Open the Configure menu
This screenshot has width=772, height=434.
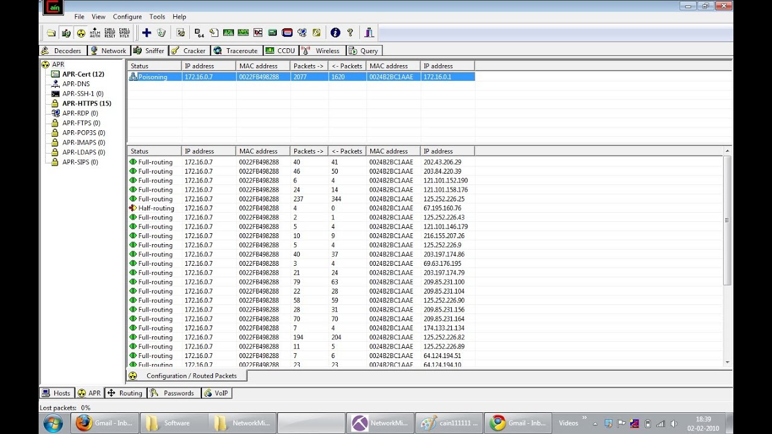click(x=127, y=17)
